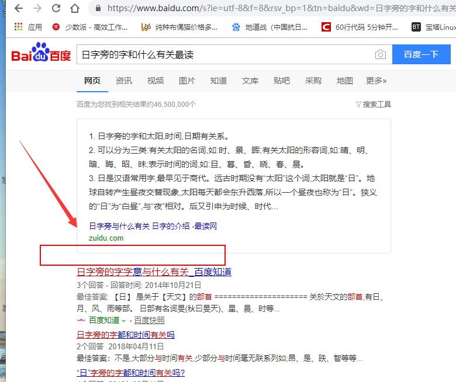Click the 百度知道 source link
This screenshot has width=456, height=382.
(104, 320)
